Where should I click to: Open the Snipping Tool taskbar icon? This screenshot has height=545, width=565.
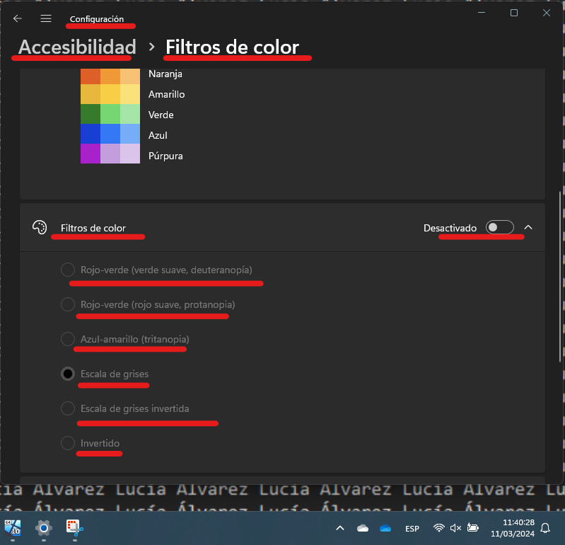74,528
